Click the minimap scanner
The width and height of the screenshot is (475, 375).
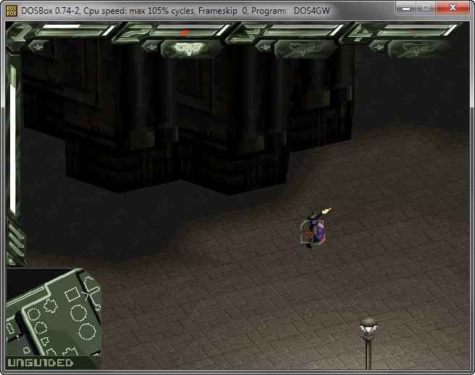(x=54, y=312)
